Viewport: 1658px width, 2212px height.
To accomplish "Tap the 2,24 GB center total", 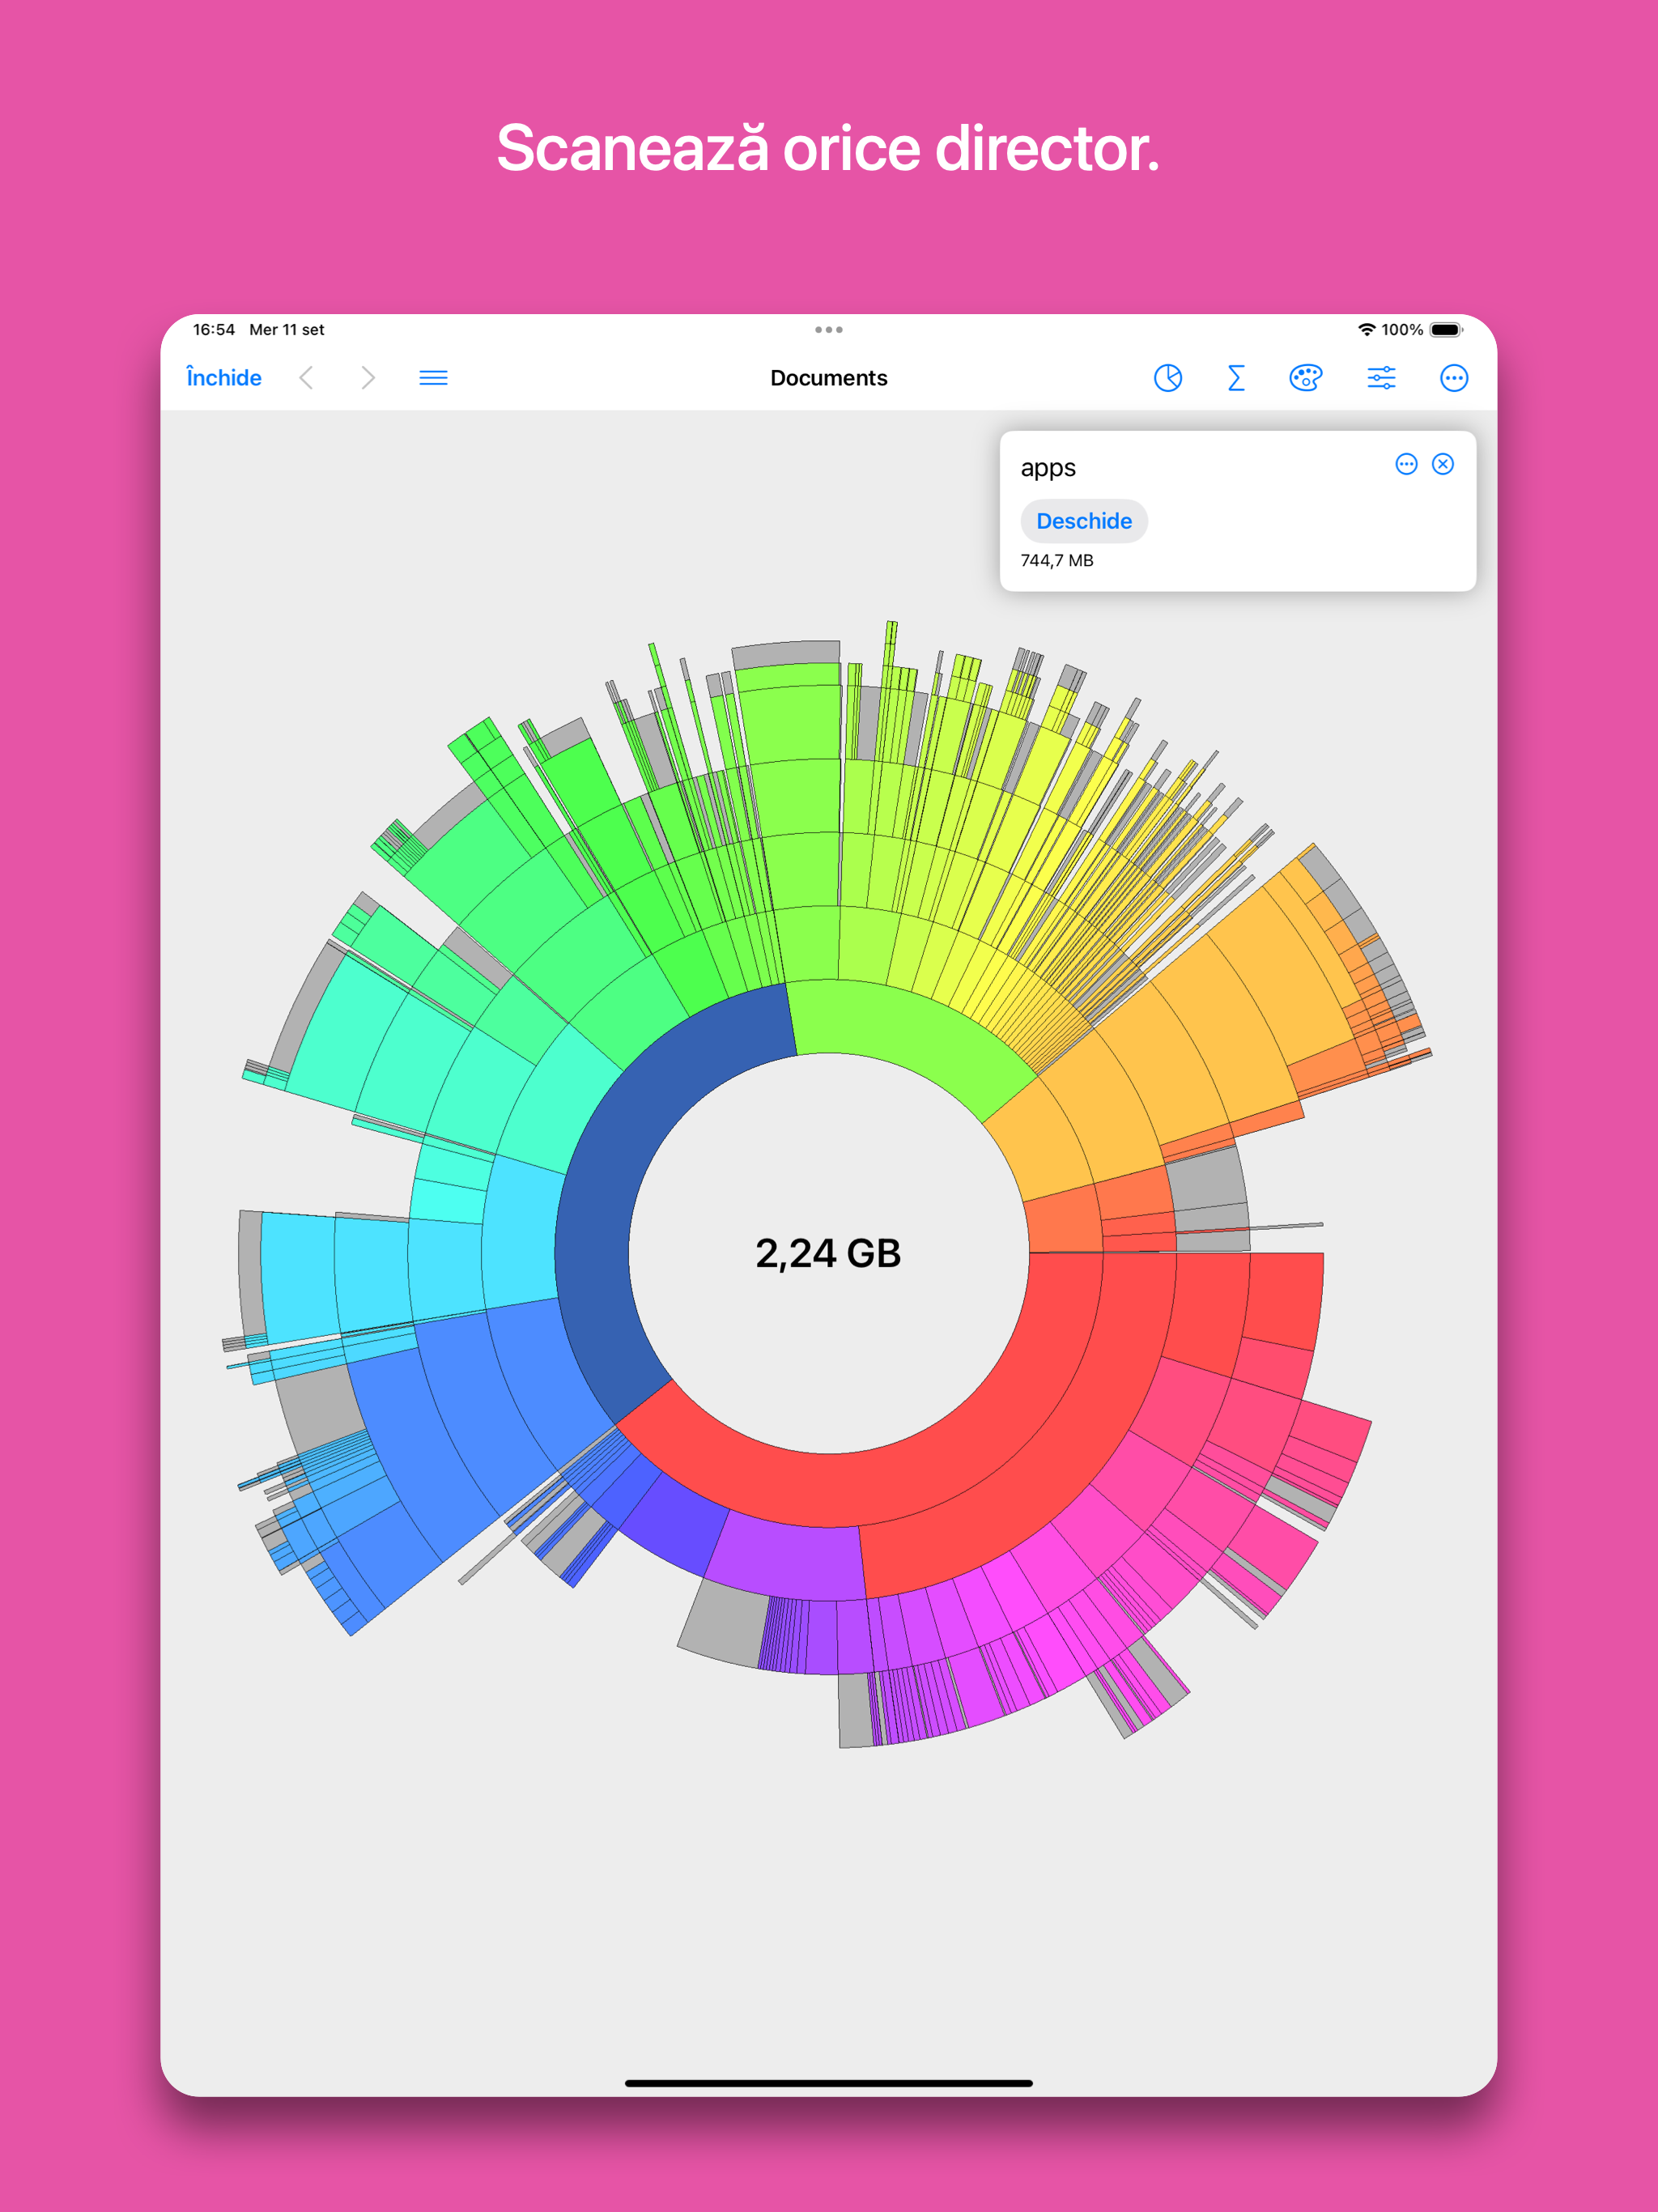I will [x=829, y=1253].
